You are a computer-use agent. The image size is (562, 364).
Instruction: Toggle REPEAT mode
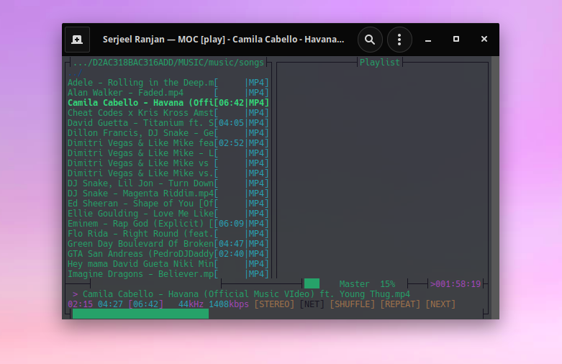click(x=400, y=304)
